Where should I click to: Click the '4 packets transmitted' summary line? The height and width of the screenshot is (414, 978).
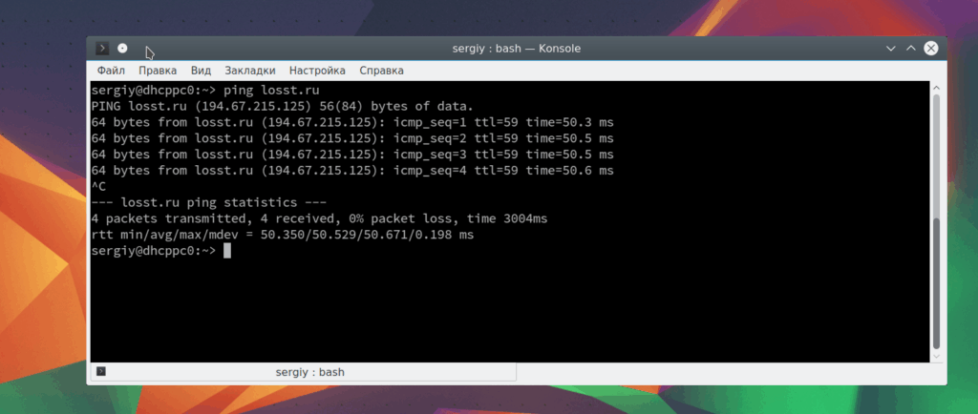point(319,219)
